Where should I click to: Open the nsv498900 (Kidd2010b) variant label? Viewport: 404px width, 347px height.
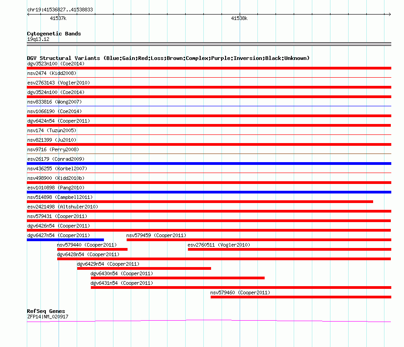[x=56, y=178]
